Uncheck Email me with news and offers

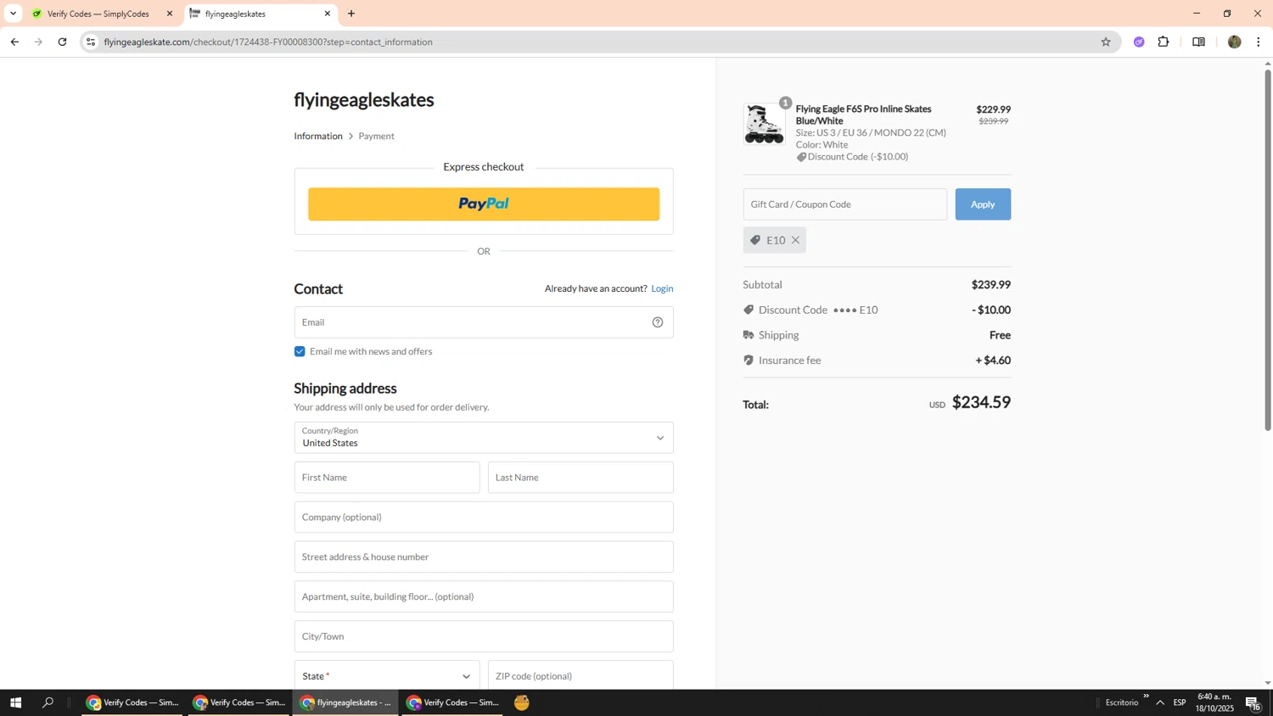pyautogui.click(x=300, y=351)
